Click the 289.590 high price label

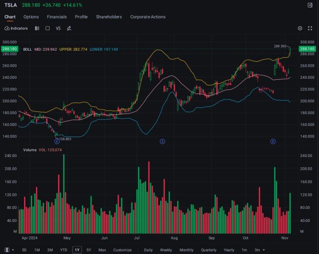[x=280, y=46]
